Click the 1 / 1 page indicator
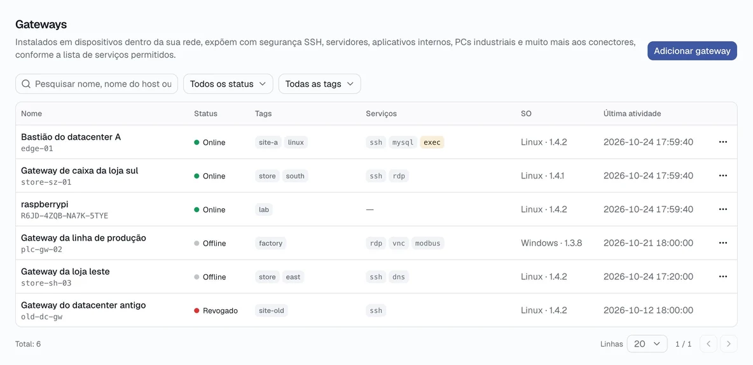The height and width of the screenshot is (365, 753). tap(684, 344)
